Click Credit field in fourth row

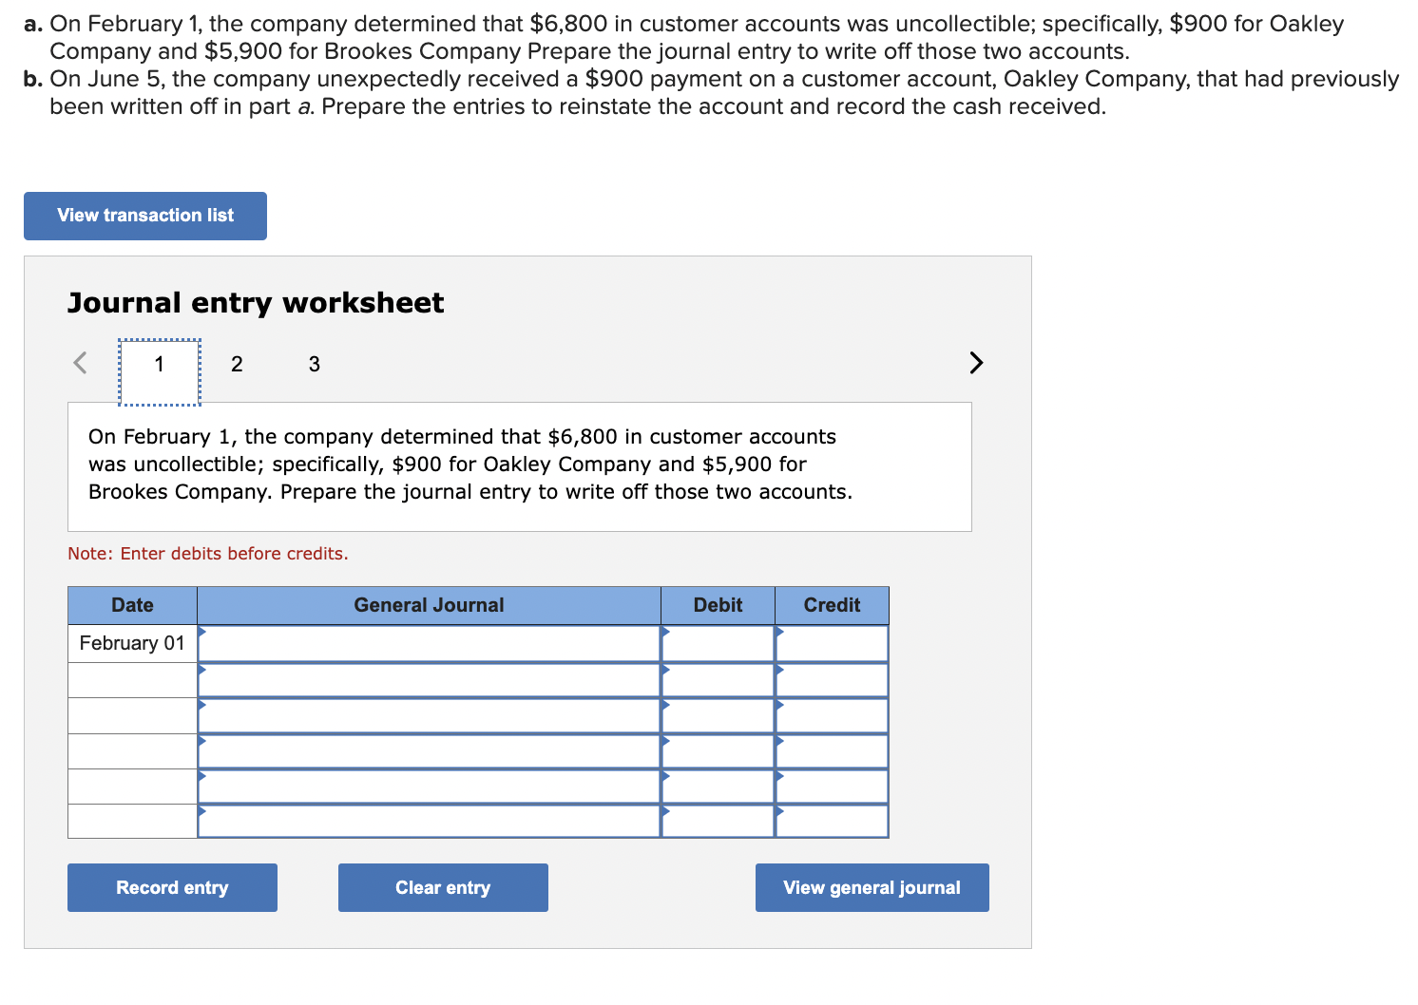click(832, 751)
